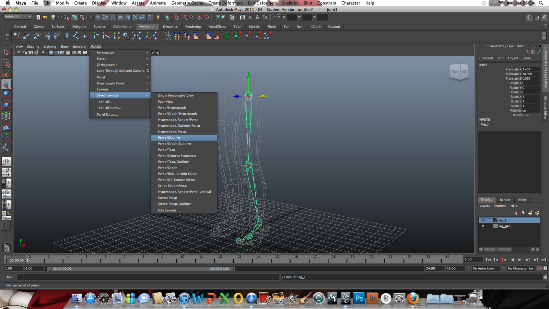Create a new empty display layer
Screen dimensions: 549x309
click(x=530, y=213)
